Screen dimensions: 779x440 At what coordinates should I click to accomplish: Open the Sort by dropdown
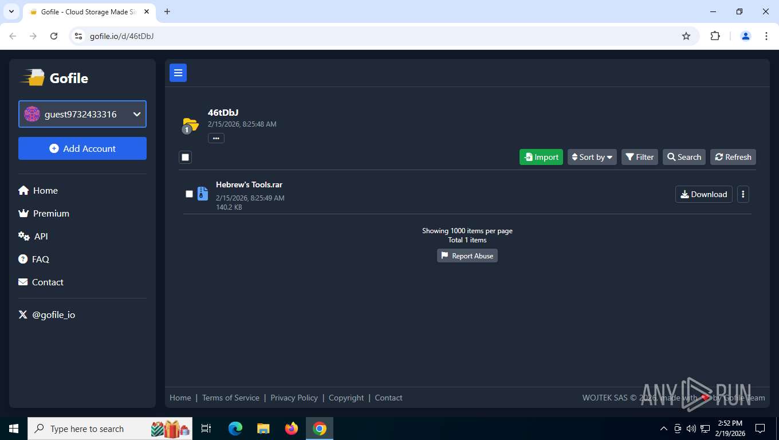[x=592, y=157]
